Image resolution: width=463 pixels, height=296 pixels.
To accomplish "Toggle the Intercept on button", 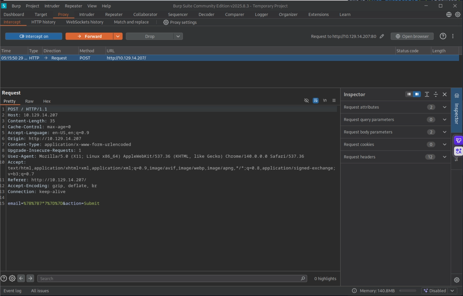I will (34, 36).
